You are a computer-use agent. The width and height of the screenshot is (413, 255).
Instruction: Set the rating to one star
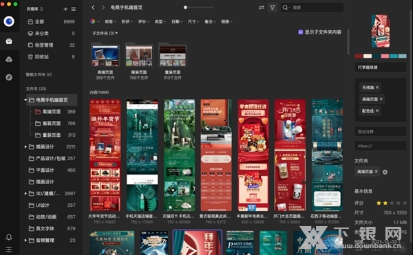379,203
